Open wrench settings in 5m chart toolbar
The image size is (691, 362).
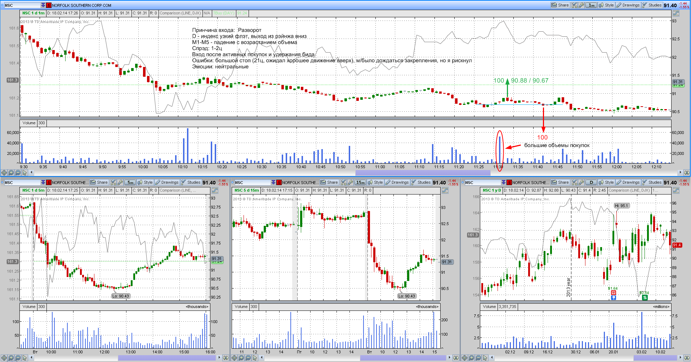120,182
